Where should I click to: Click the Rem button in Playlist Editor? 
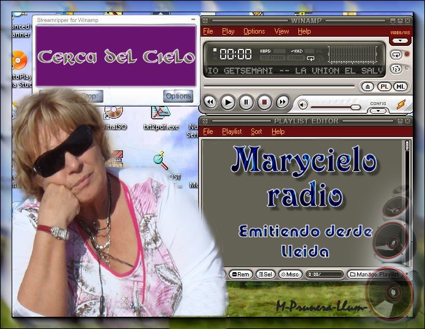coord(241,274)
